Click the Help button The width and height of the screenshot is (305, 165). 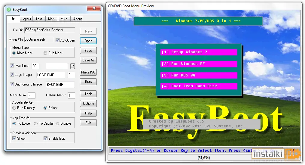pyautogui.click(x=88, y=113)
